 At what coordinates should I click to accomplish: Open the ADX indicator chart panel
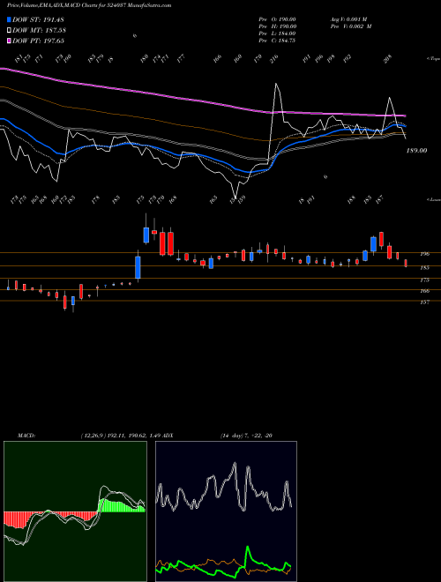pyautogui.click(x=226, y=511)
